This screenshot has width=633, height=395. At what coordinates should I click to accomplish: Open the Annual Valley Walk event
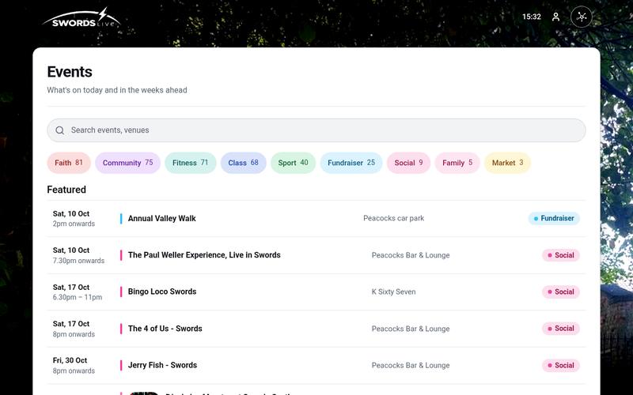[162, 219]
